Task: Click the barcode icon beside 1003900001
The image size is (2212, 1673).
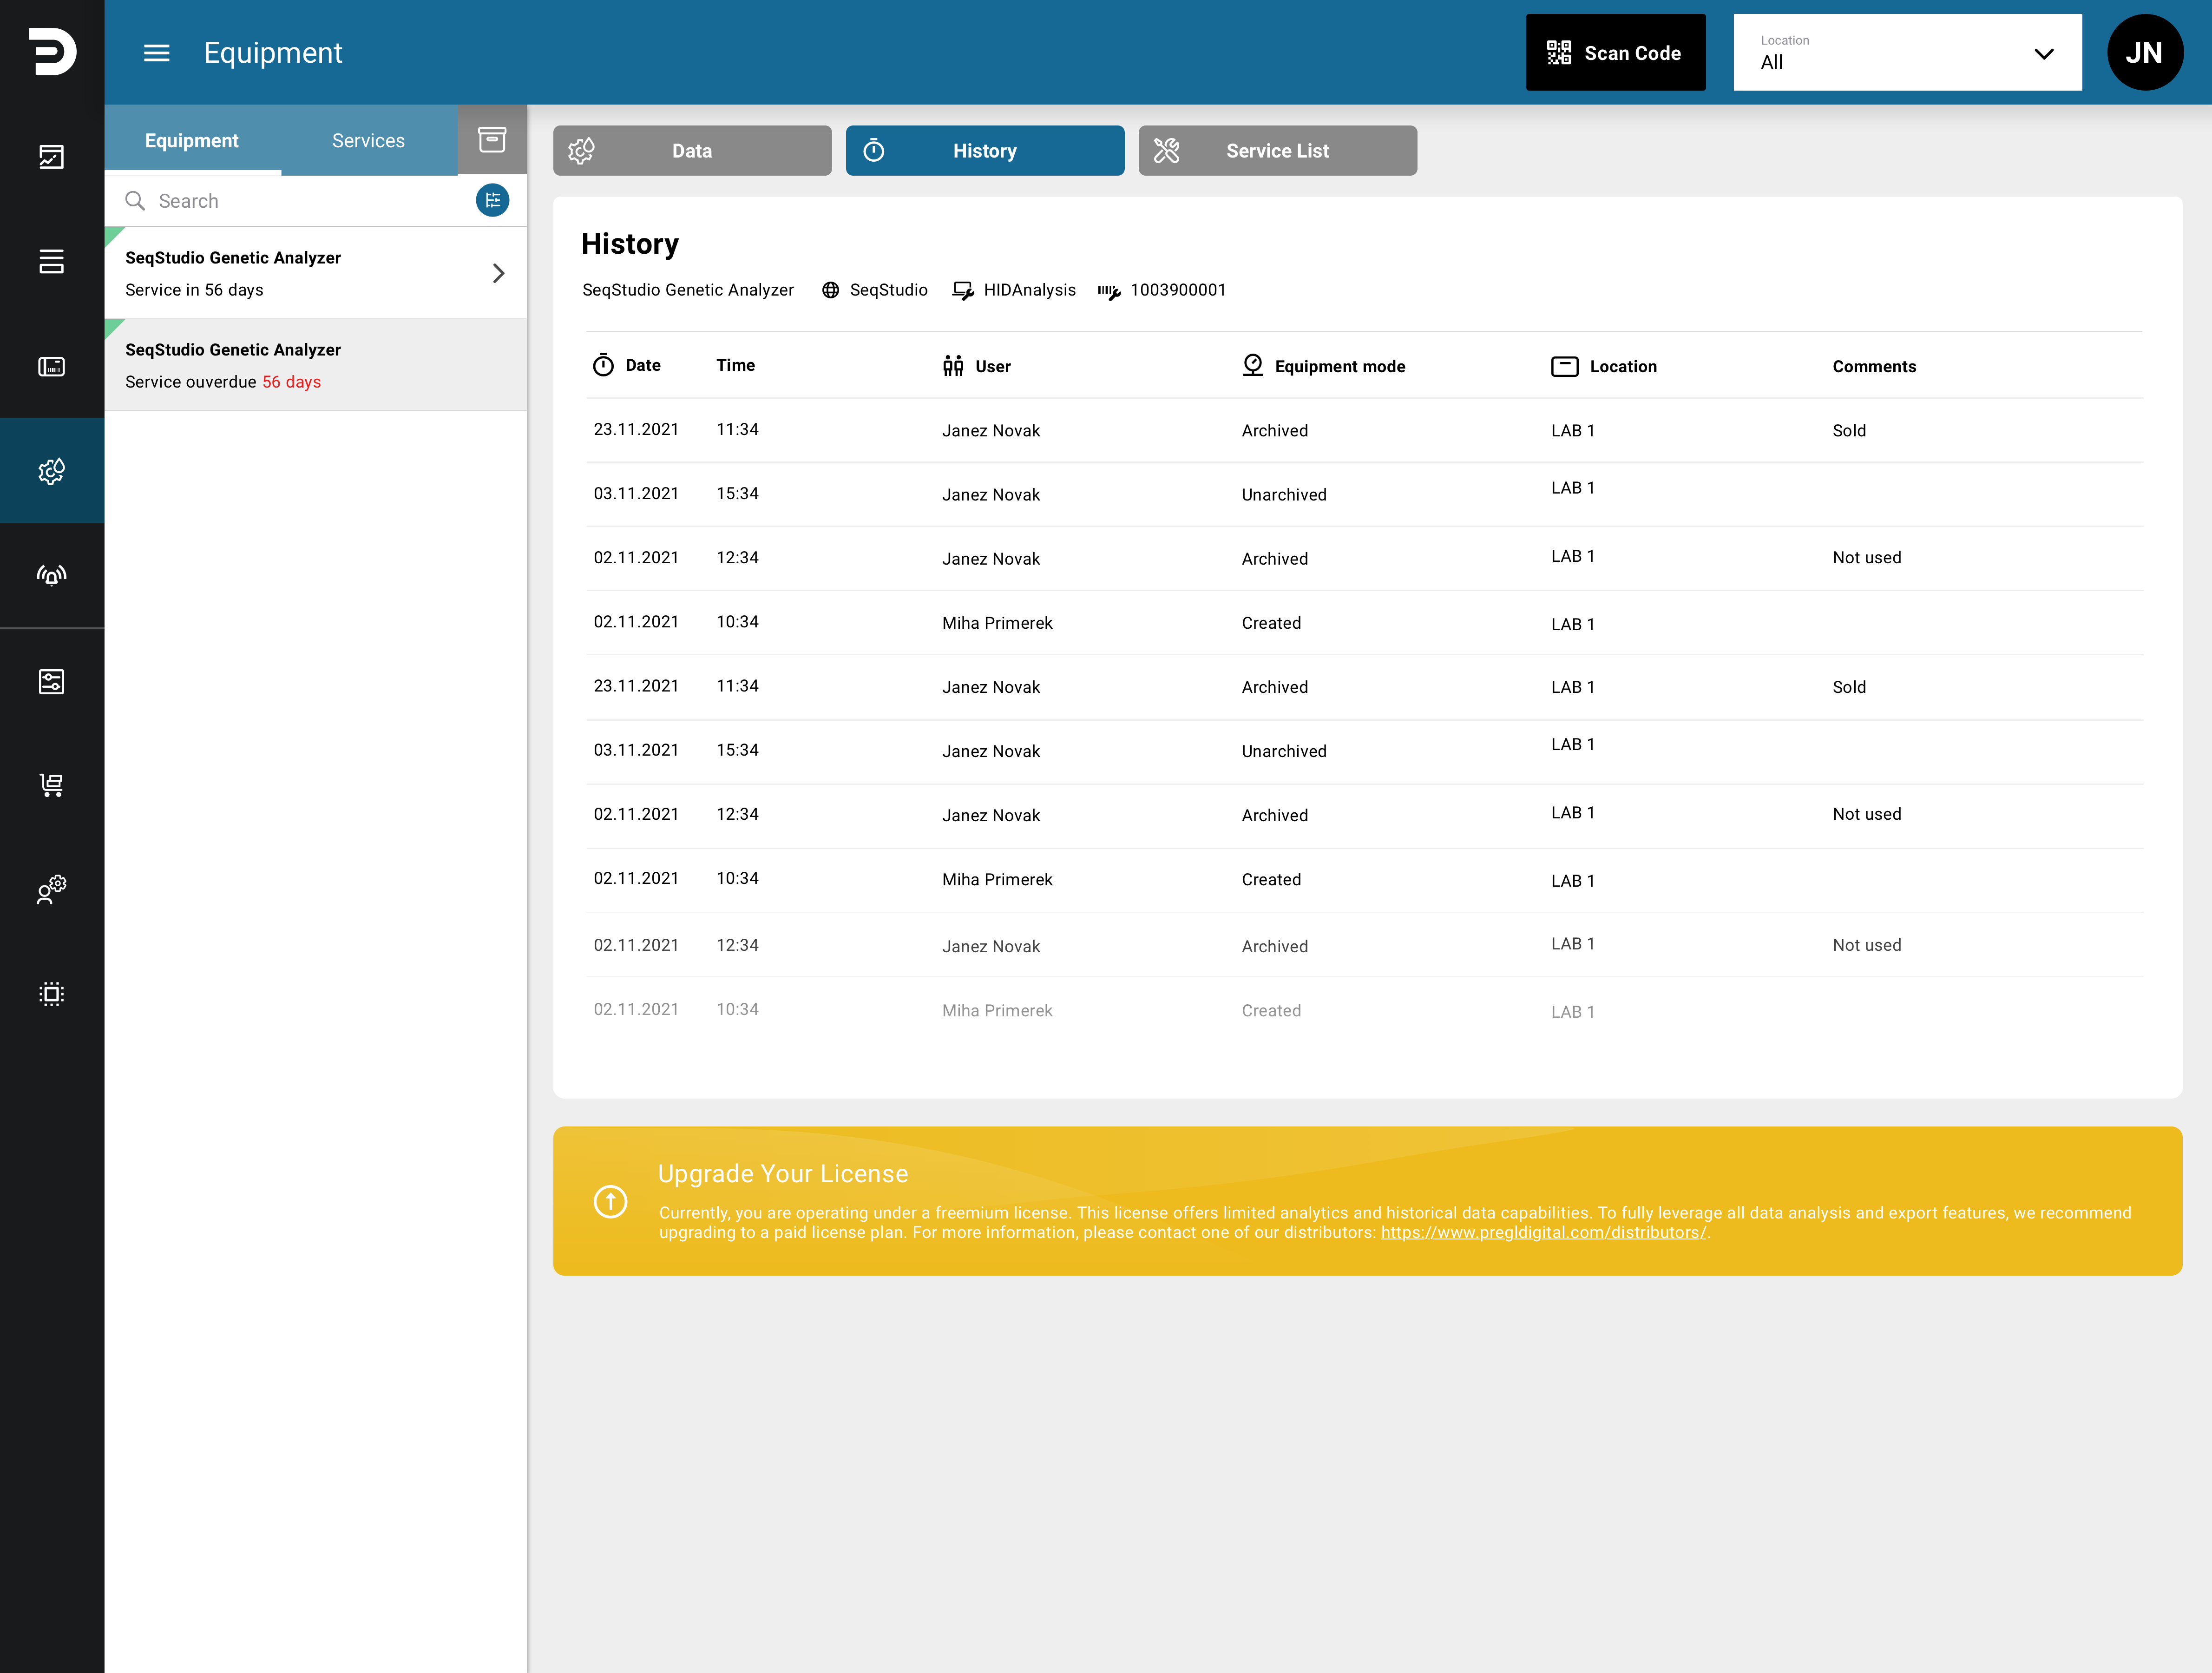Action: coord(1109,291)
